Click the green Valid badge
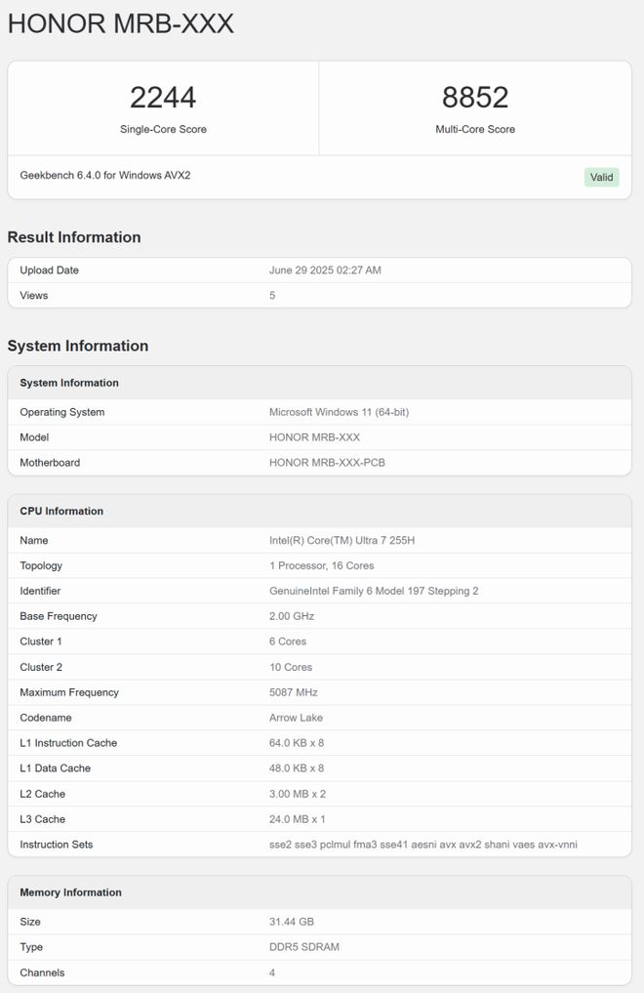Viewport: 644px width, 993px height. pyautogui.click(x=601, y=178)
